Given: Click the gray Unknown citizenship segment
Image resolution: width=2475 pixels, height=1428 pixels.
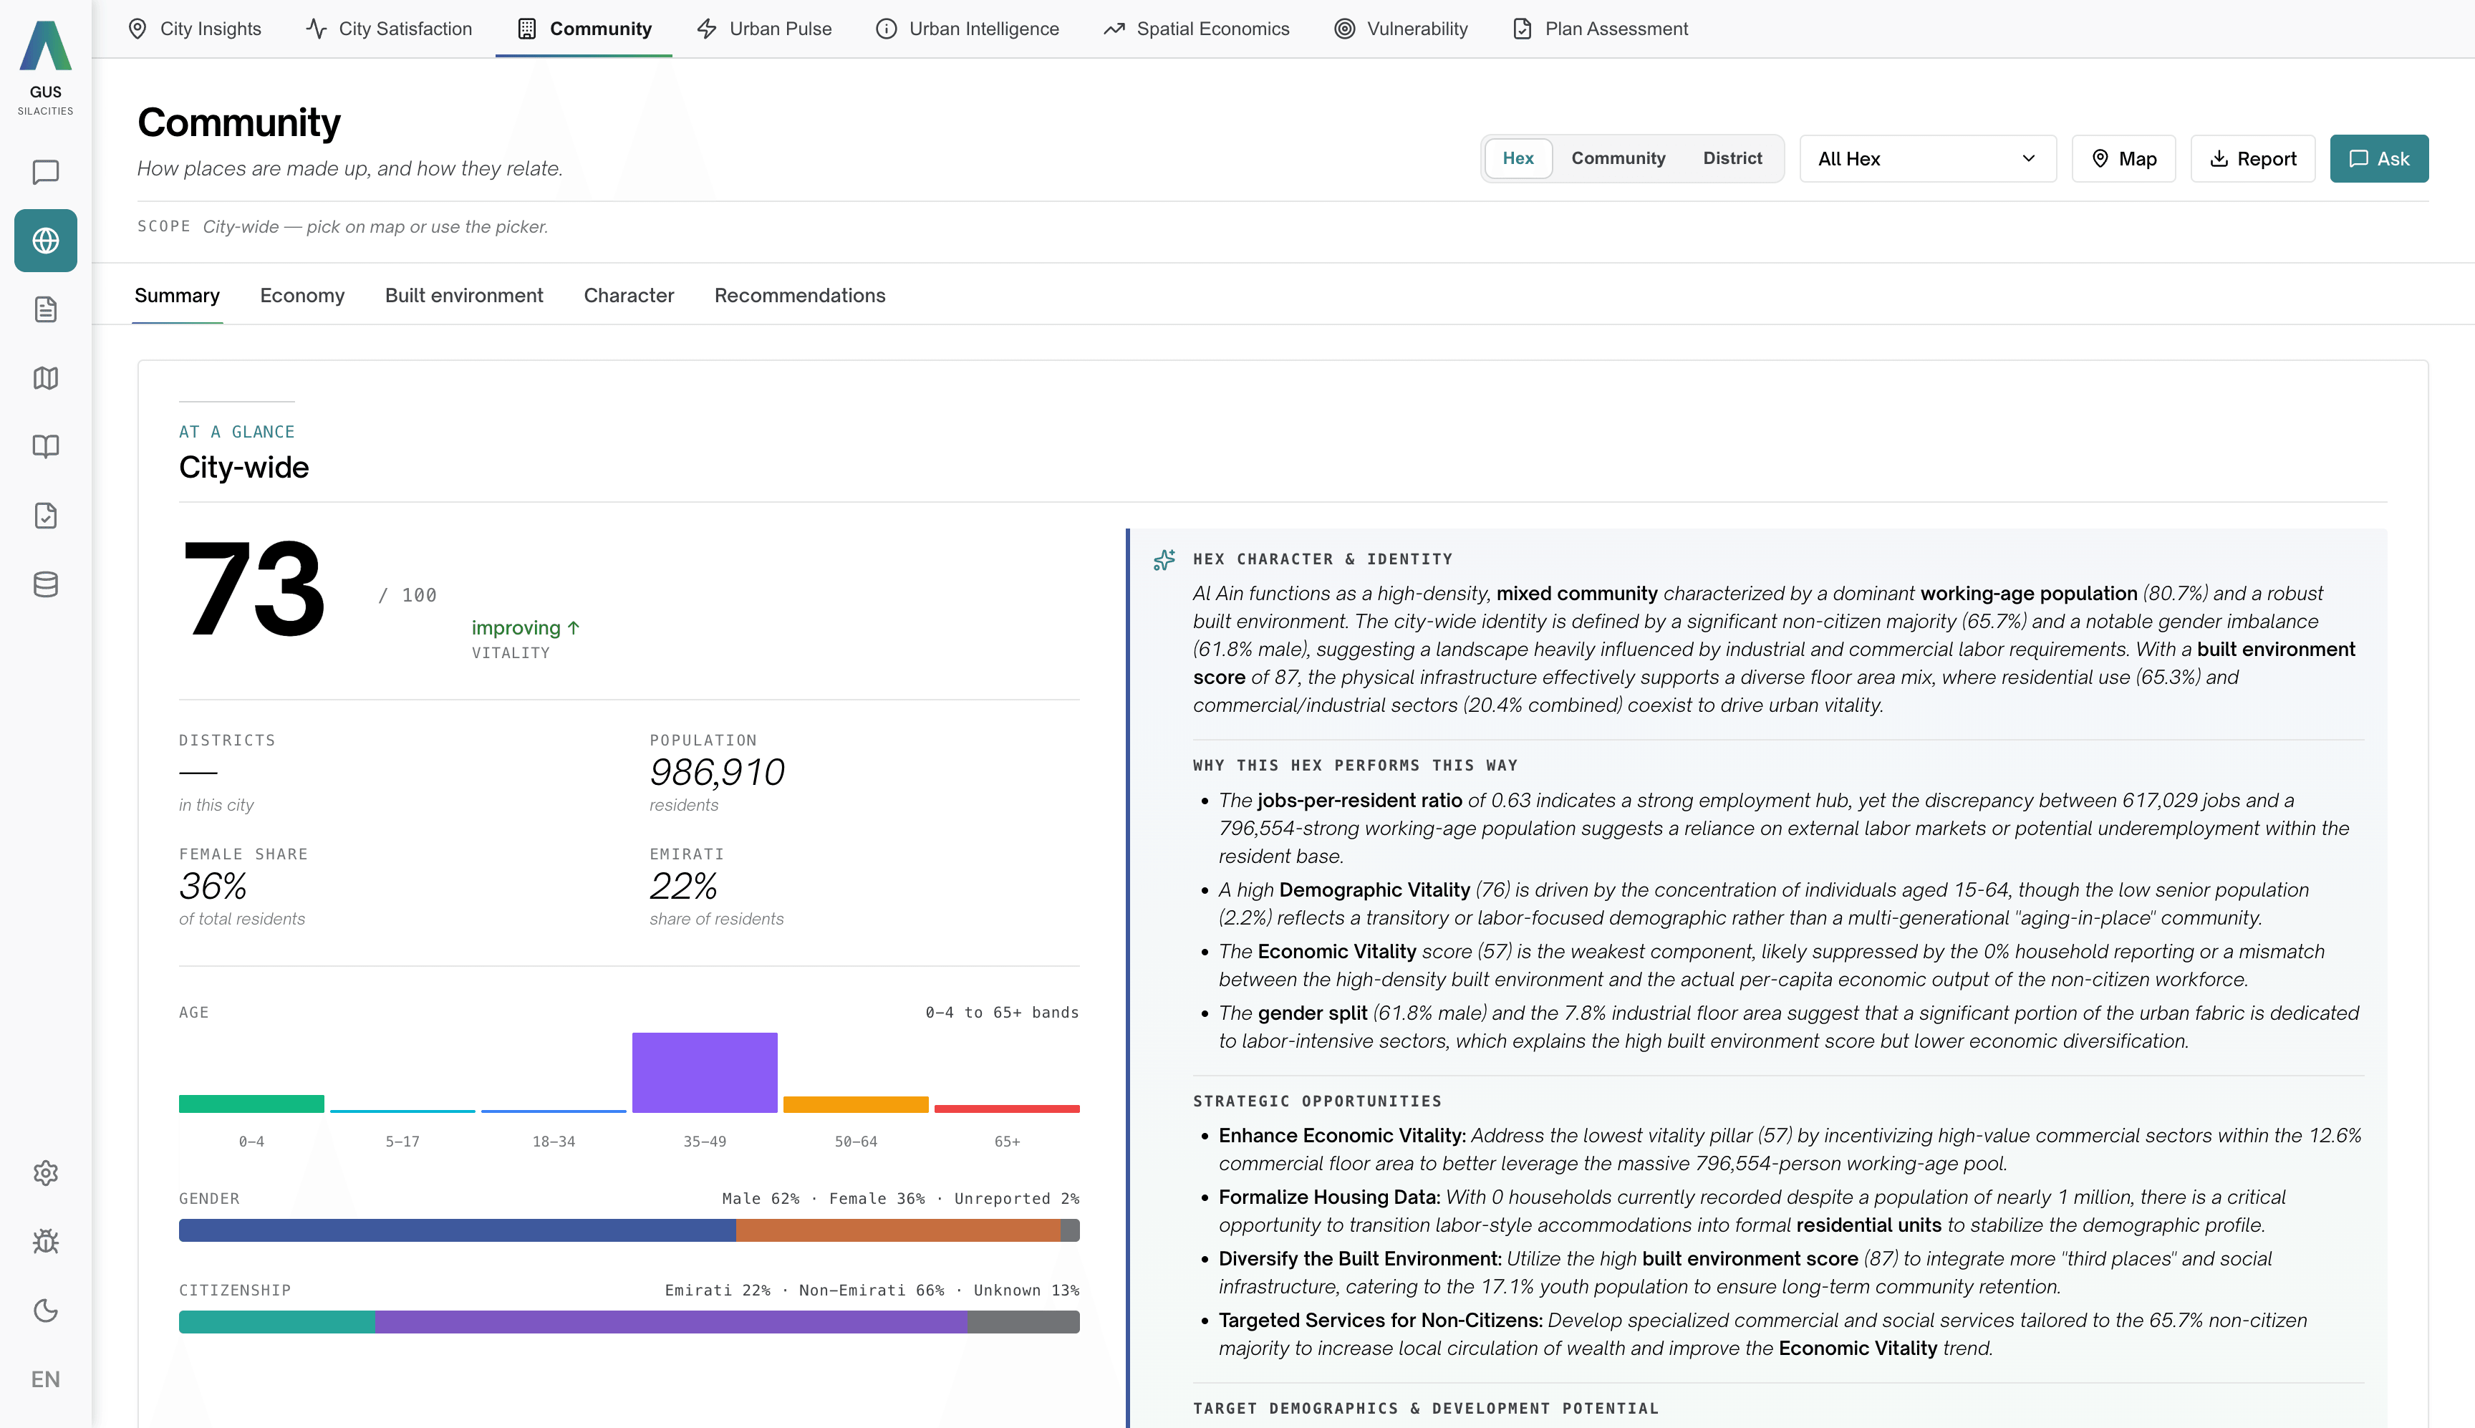Looking at the screenshot, I should 1024,1321.
